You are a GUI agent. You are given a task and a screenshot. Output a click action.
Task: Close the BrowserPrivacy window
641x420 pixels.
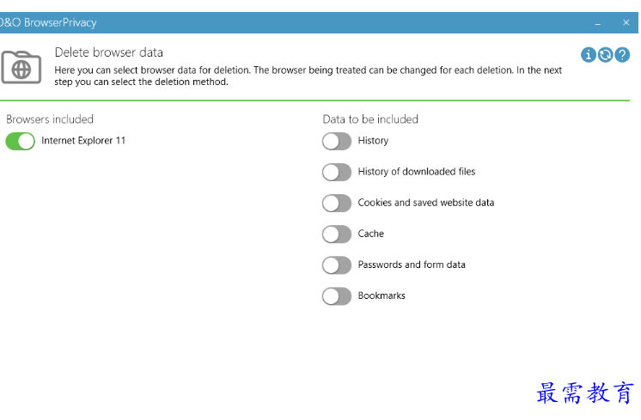click(626, 22)
